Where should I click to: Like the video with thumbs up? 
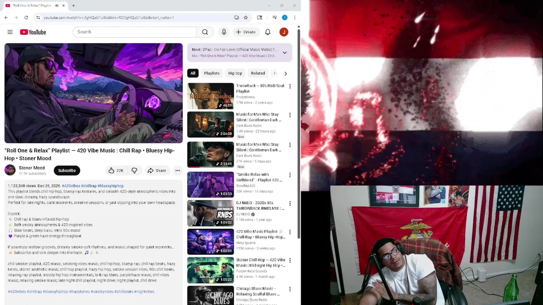point(115,170)
